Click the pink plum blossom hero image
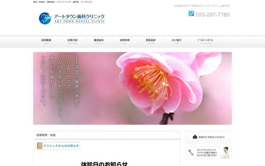Image resolution: width=265 pixels, height=166 pixels. pyautogui.click(x=132, y=88)
